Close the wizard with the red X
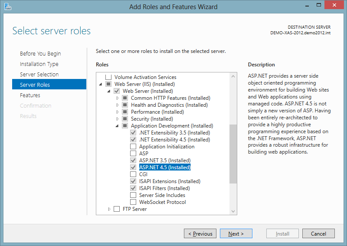This screenshot has height=246, width=347. (334, 5)
